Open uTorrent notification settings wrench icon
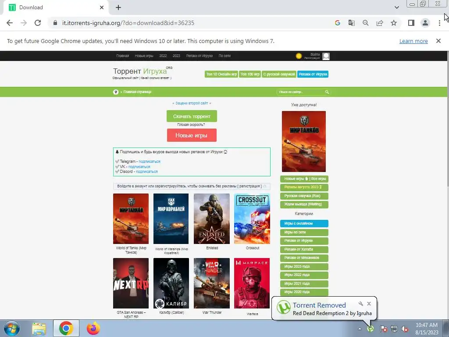This screenshot has height=337, width=449. (x=361, y=304)
